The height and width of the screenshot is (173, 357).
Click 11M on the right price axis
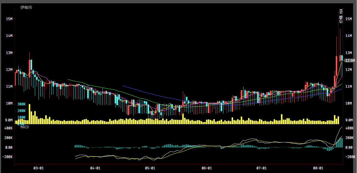pos(349,86)
